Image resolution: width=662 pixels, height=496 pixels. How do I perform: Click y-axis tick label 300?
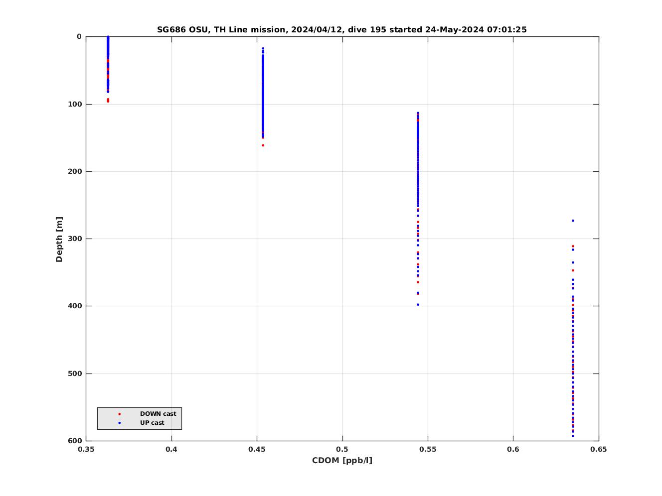pos(75,239)
